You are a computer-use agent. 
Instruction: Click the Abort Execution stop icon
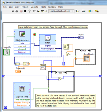point(21,11)
